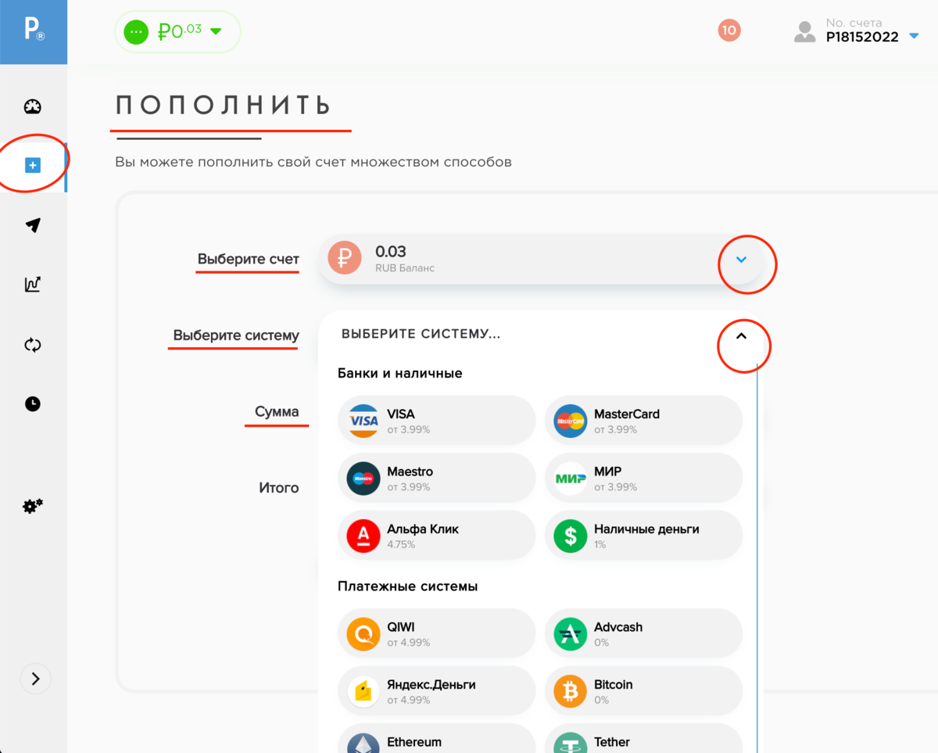Click the Банки и наличные section heading
Screen dimensions: 938x753
[400, 373]
